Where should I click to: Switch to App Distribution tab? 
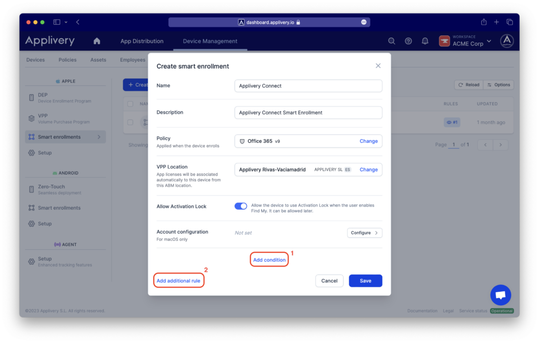142,41
